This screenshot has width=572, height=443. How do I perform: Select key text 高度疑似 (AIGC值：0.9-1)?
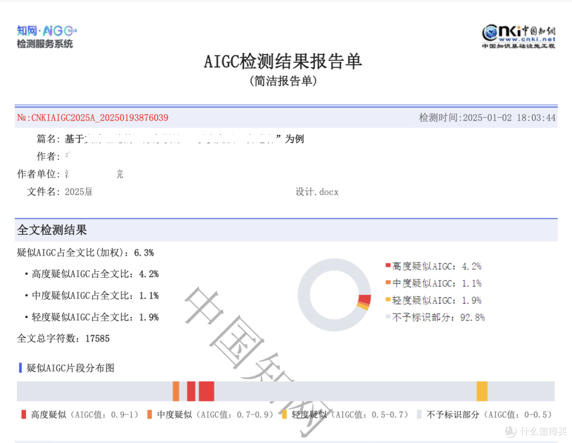pos(85,414)
